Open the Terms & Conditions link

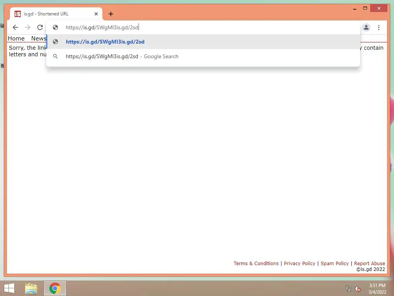pyautogui.click(x=256, y=263)
